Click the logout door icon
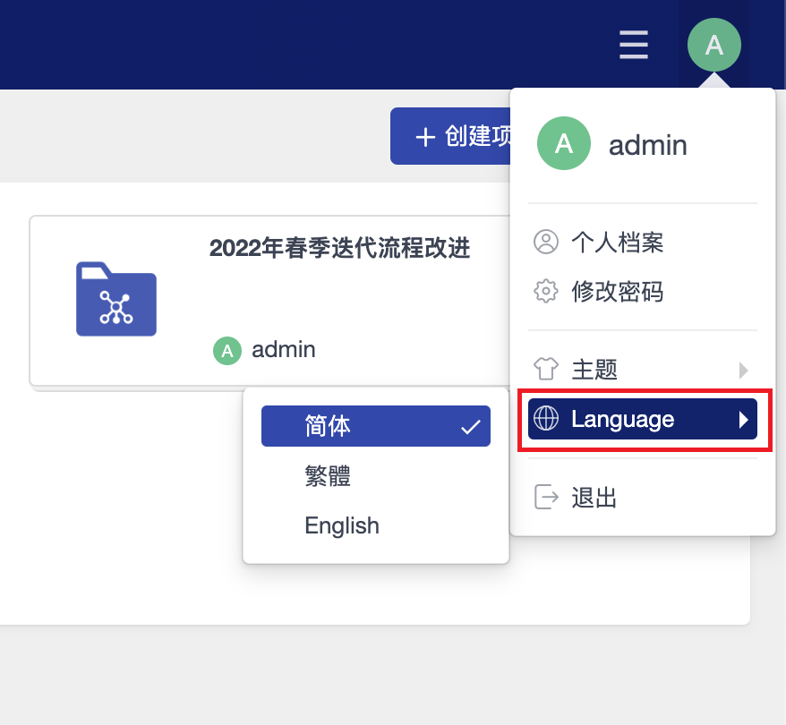Viewport: 786px width, 725px height. pyautogui.click(x=545, y=497)
